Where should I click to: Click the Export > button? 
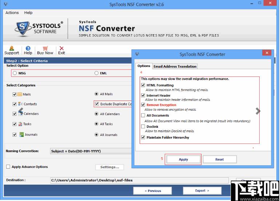202,191
